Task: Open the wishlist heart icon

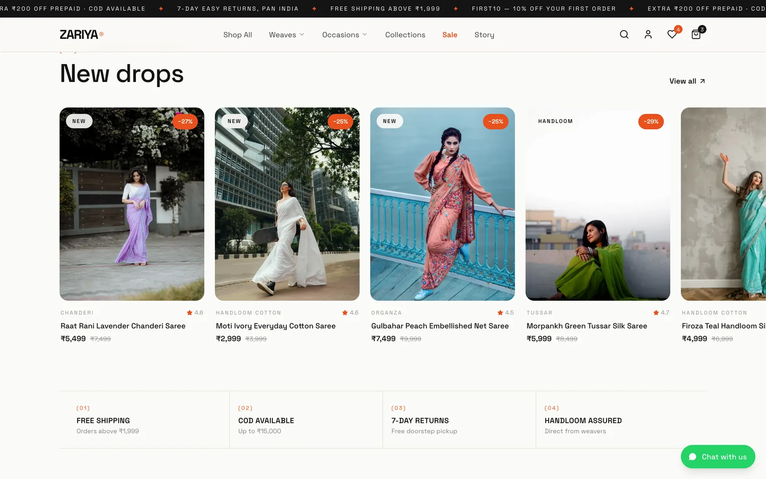Action: point(672,34)
